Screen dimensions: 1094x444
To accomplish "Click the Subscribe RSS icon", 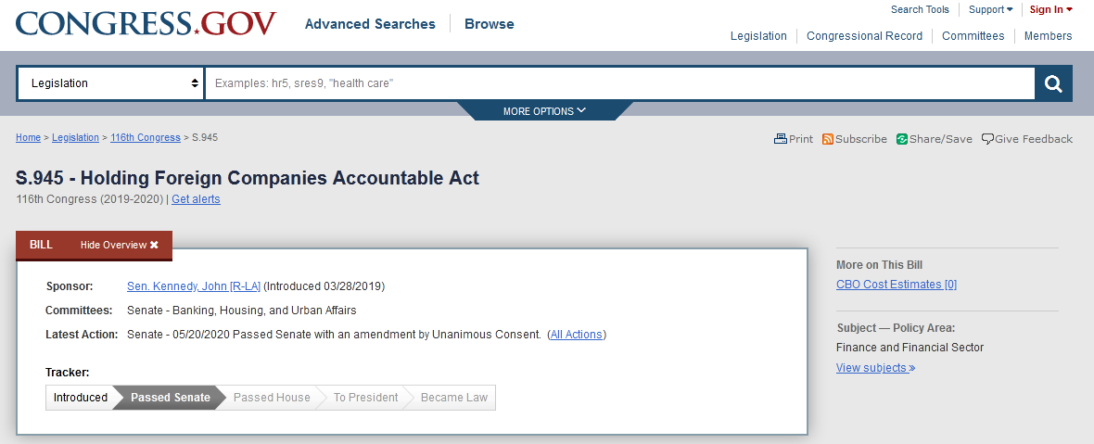I will (x=828, y=139).
